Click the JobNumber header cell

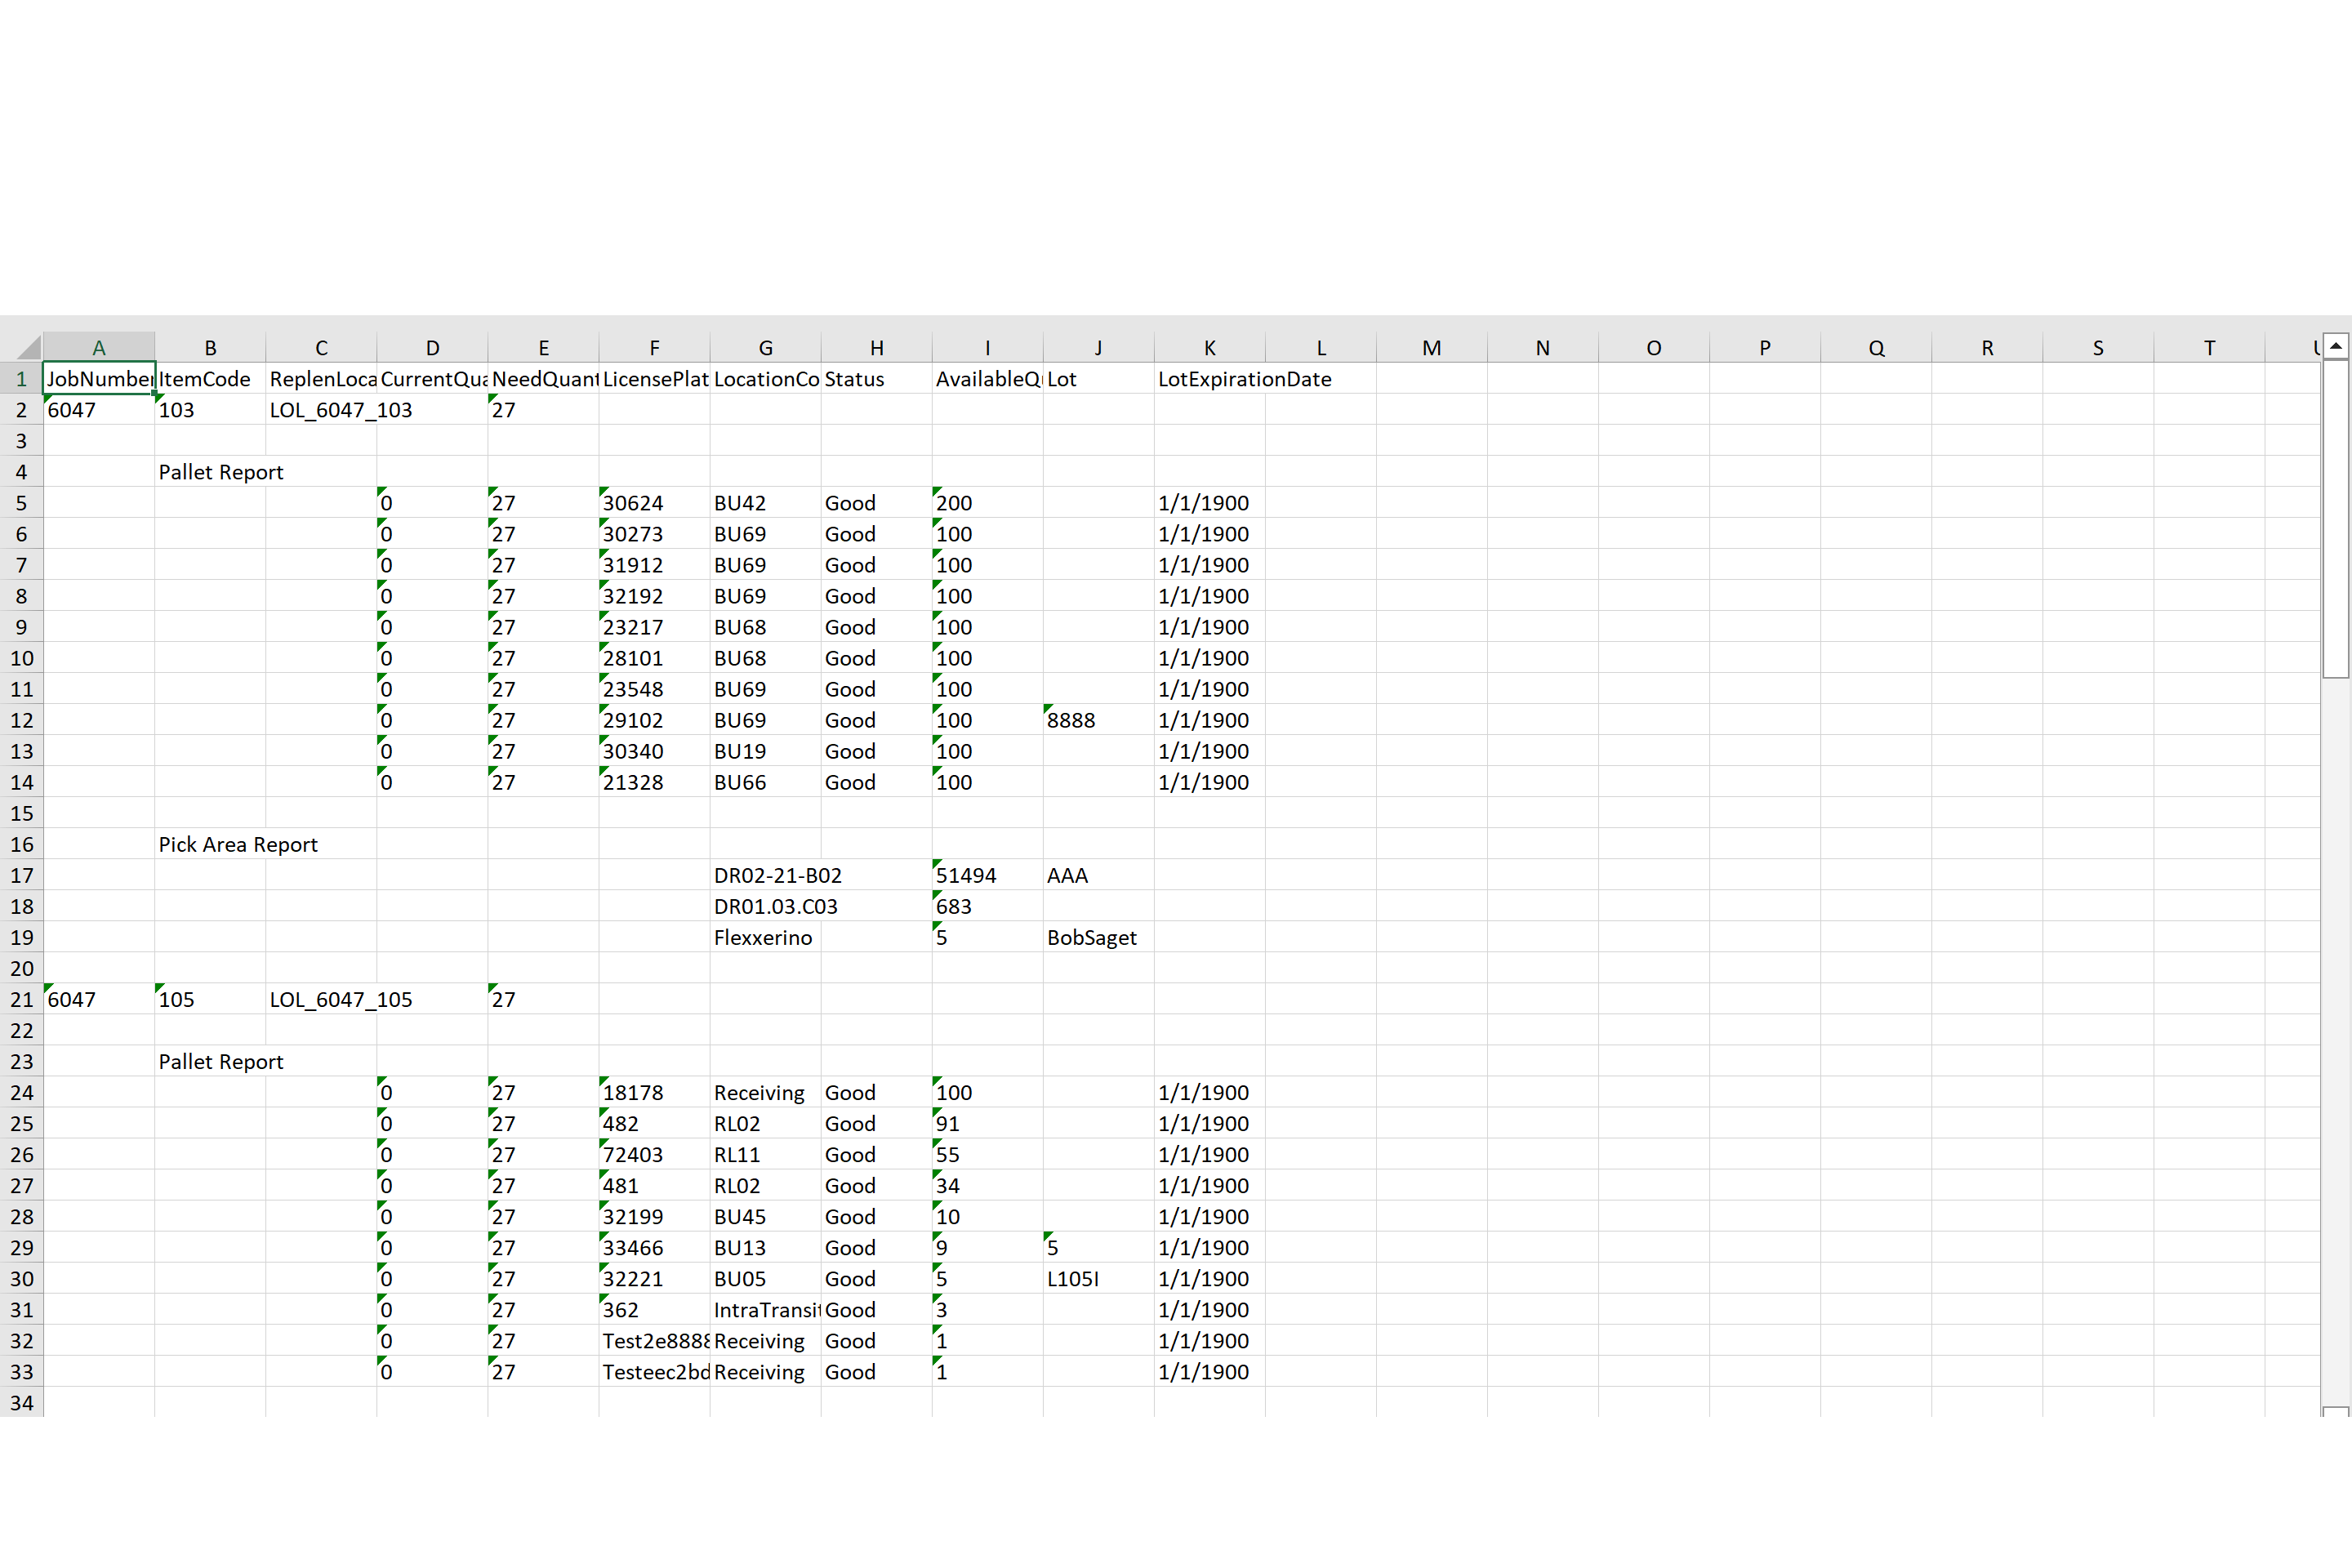(x=99, y=379)
